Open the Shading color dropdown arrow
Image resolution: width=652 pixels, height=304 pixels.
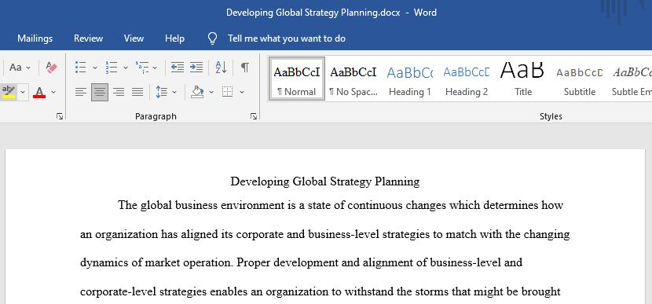coord(211,91)
